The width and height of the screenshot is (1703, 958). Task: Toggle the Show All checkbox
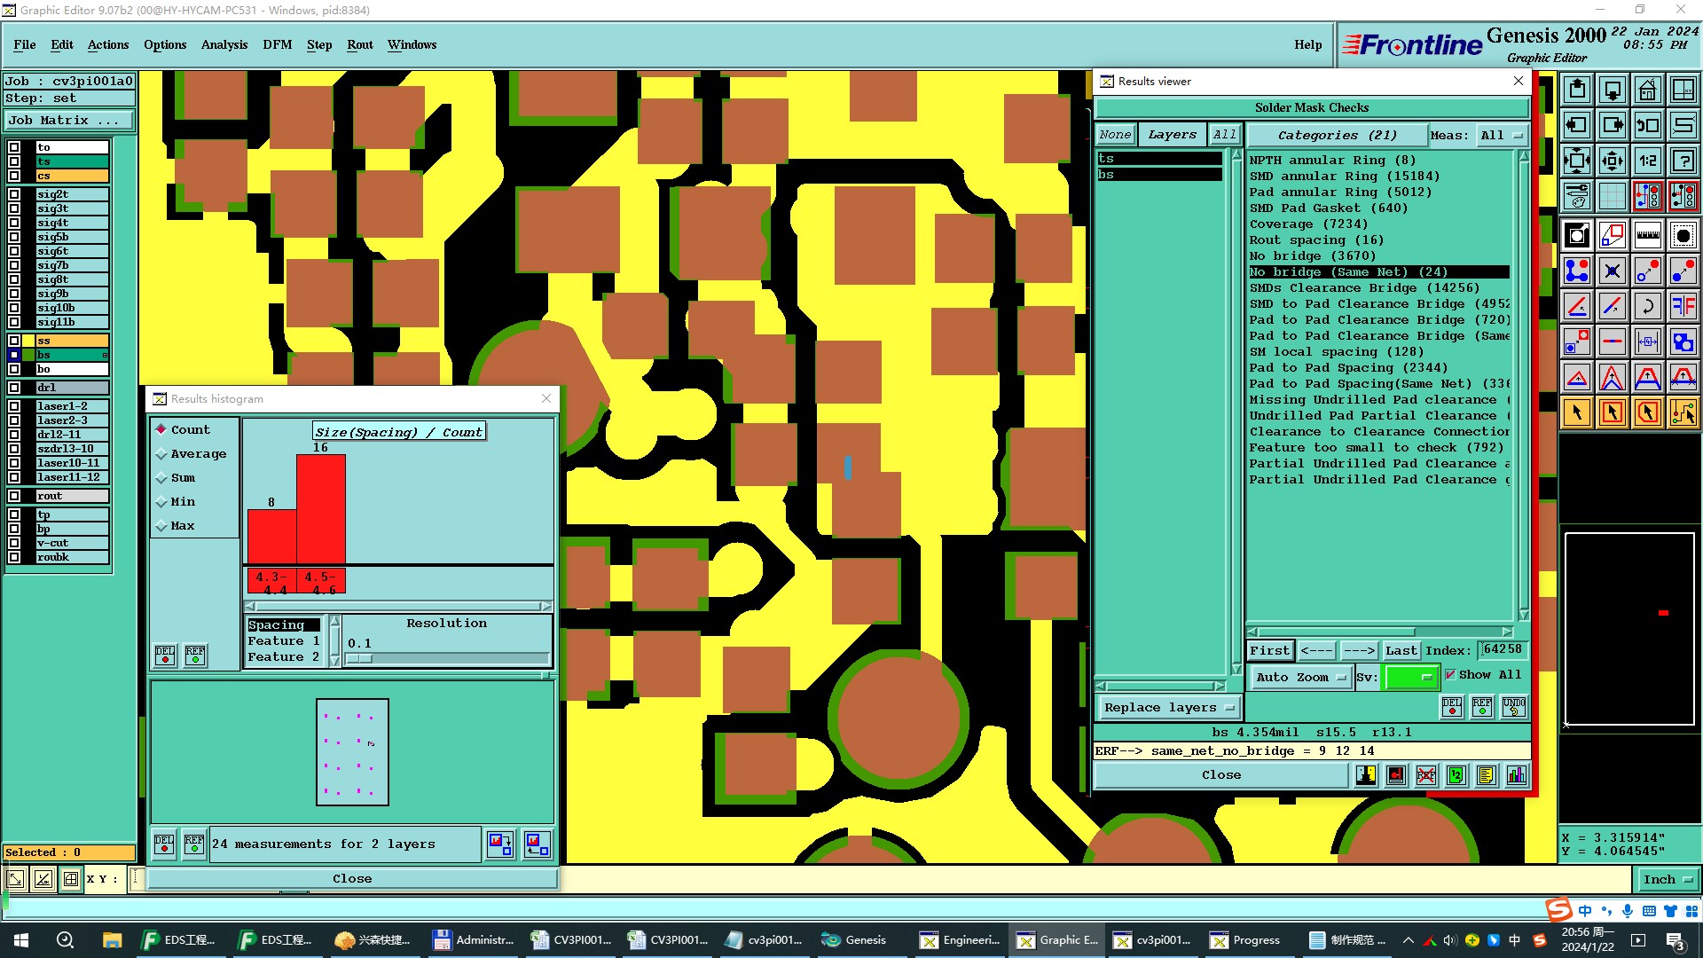[1450, 675]
